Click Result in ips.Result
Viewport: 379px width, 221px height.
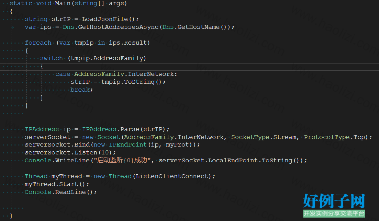point(135,43)
